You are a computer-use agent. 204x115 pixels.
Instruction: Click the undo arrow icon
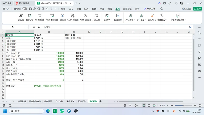tap(47, 9)
